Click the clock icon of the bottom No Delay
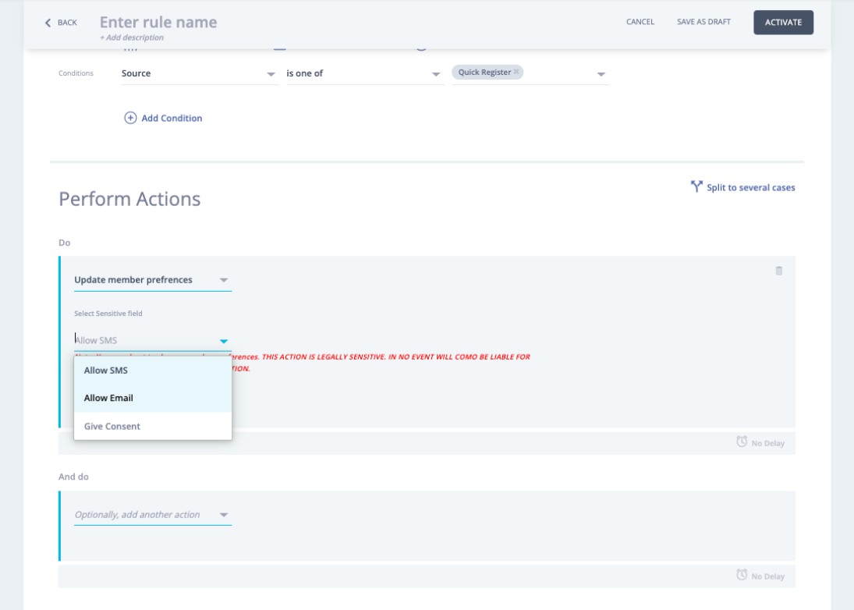The image size is (854, 610). point(742,575)
